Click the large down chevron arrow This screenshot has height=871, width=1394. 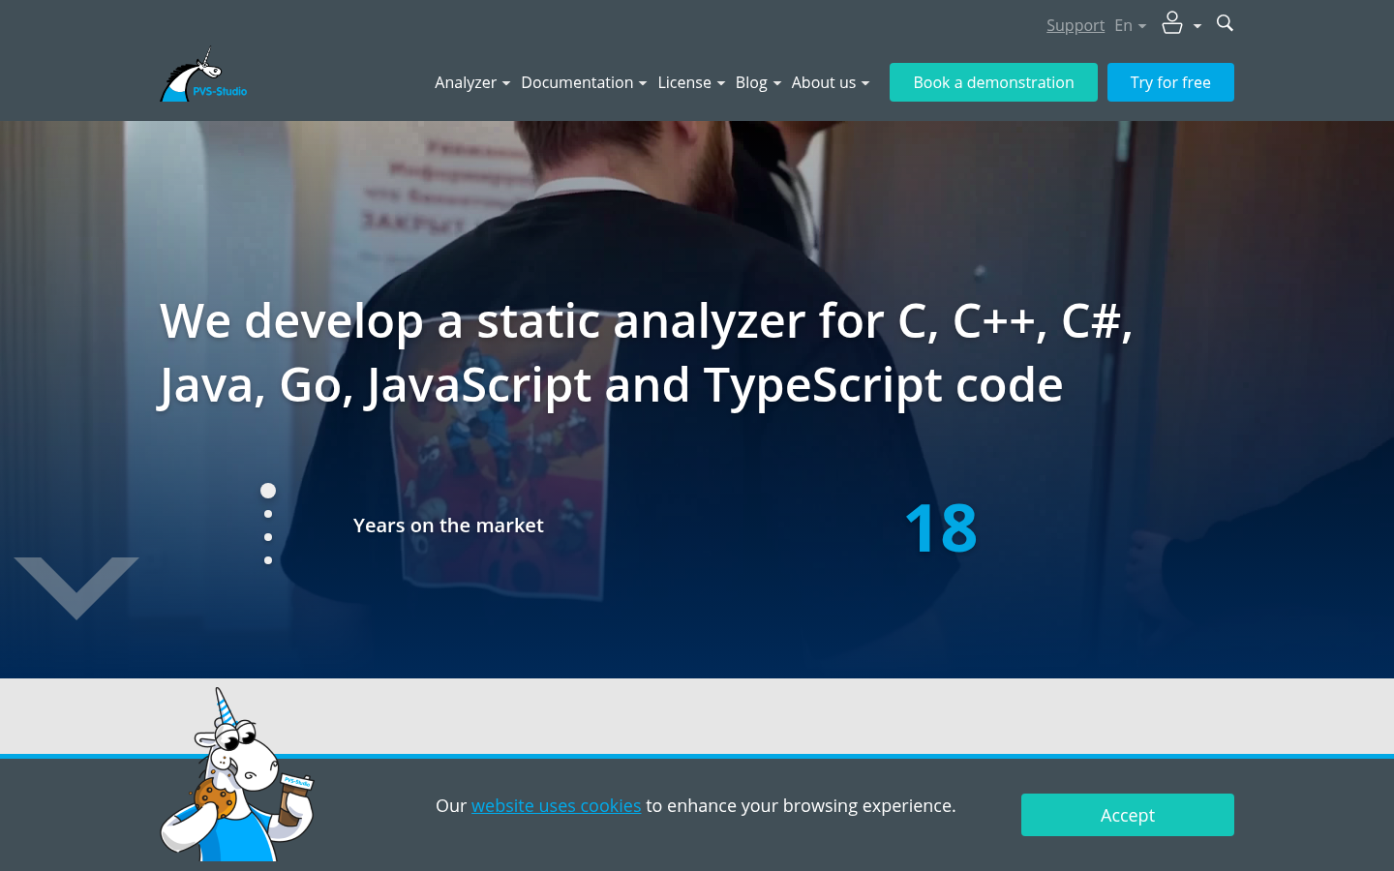tap(76, 587)
